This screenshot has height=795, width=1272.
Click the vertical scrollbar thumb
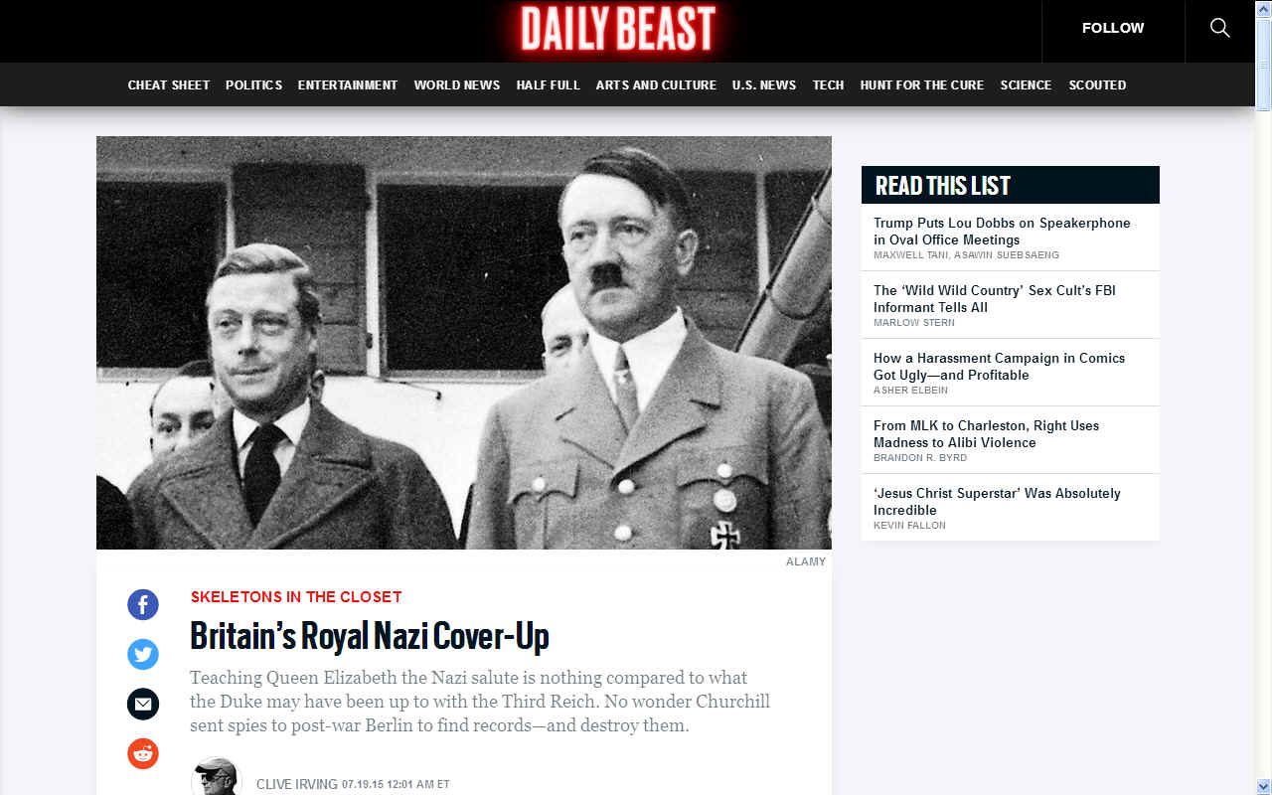click(1263, 65)
